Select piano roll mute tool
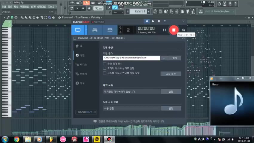The height and width of the screenshot is (143, 254). click(38, 18)
